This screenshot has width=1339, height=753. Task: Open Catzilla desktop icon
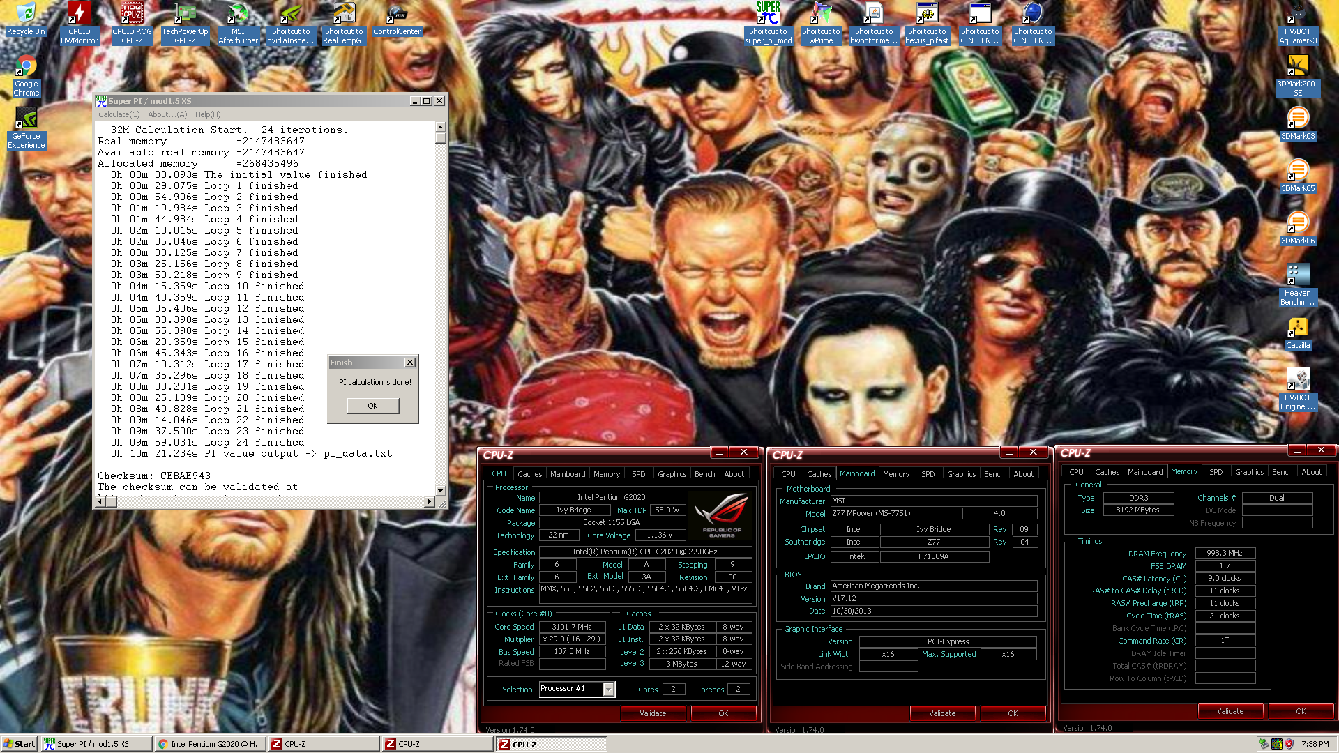[x=1298, y=333]
